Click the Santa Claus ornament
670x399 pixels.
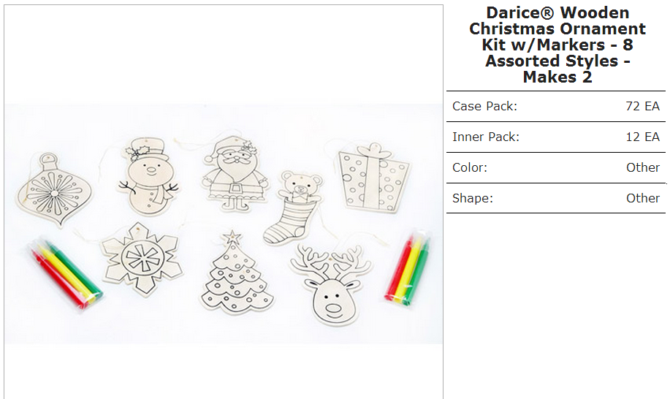[x=235, y=173]
